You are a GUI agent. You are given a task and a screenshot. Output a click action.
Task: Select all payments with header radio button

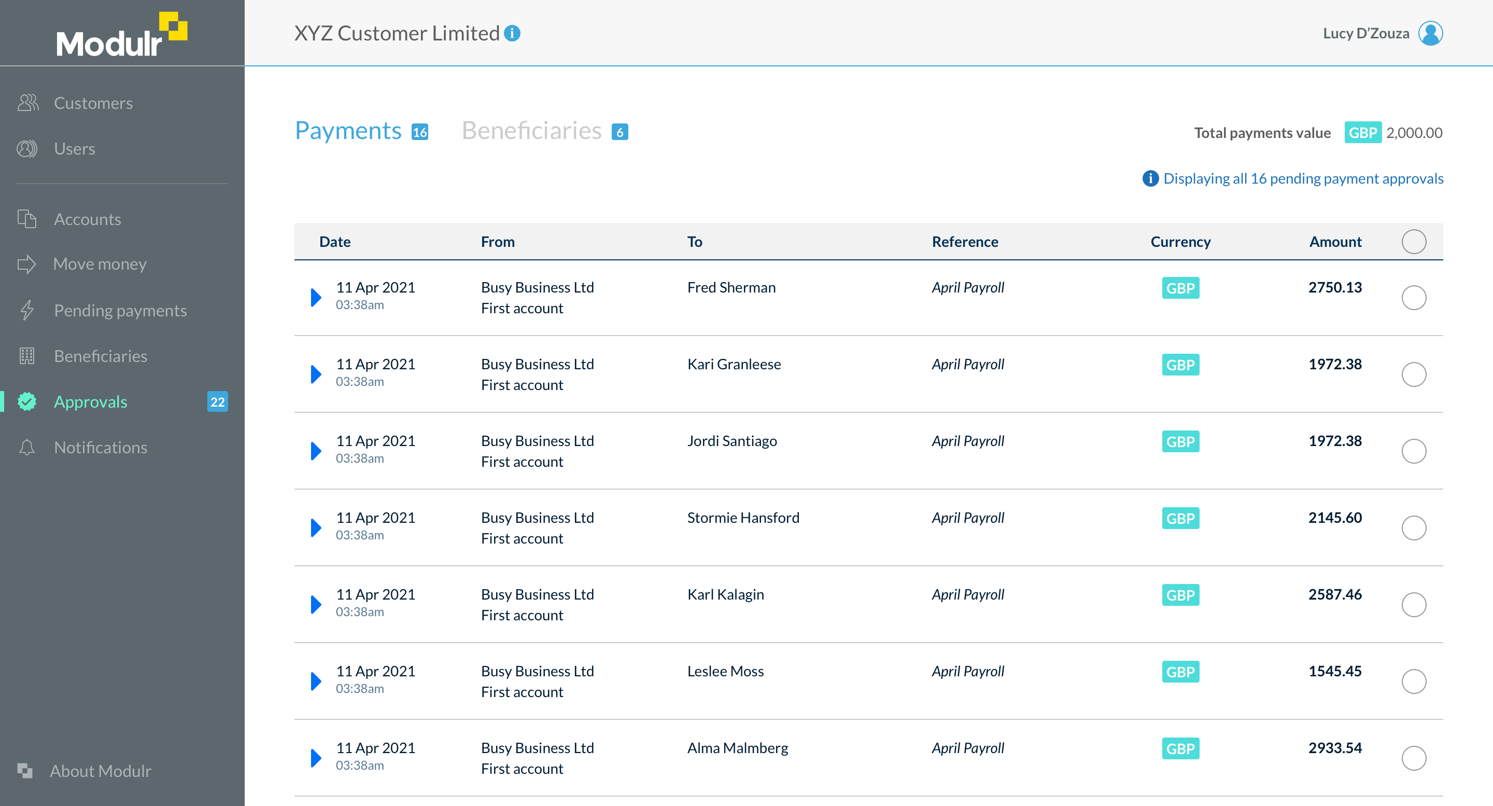pos(1414,242)
